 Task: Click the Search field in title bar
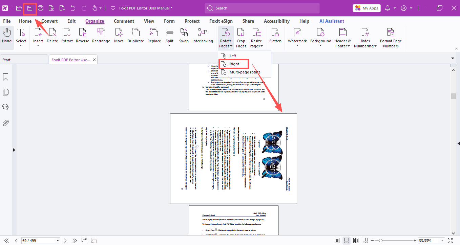tap(262, 8)
